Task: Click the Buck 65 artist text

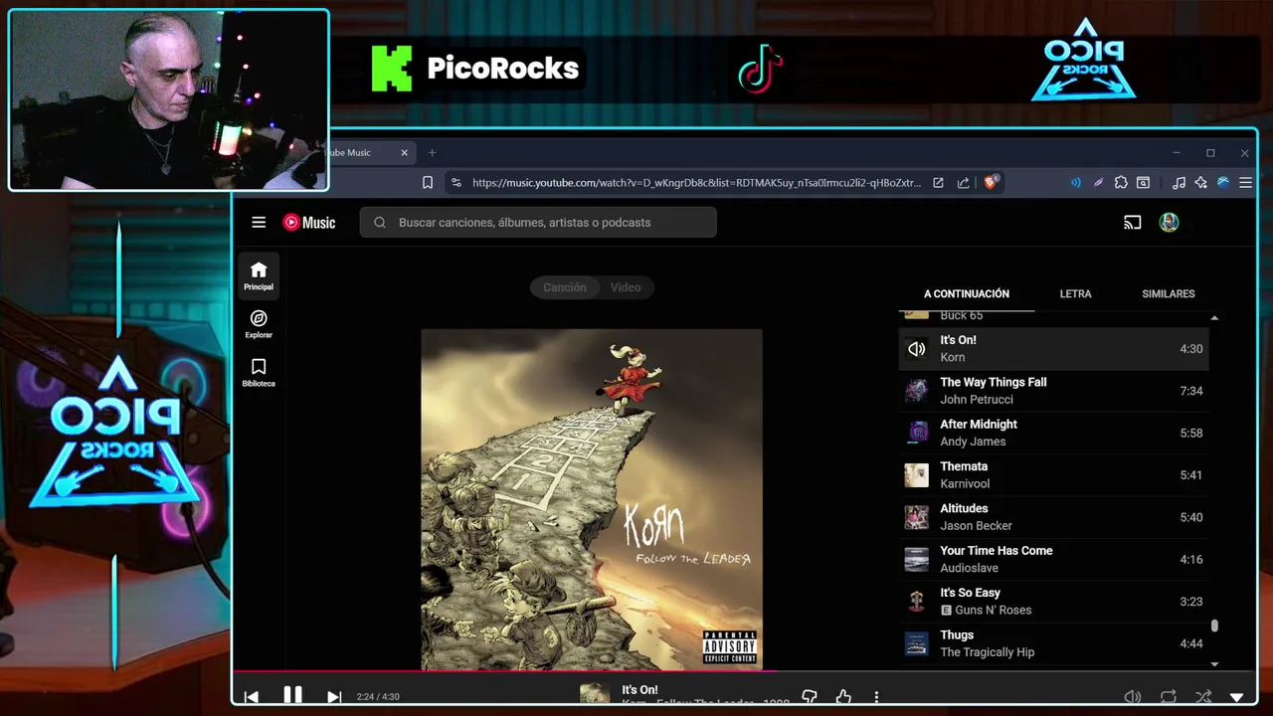Action: click(x=961, y=315)
